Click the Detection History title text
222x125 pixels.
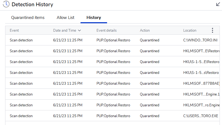point(33,5)
